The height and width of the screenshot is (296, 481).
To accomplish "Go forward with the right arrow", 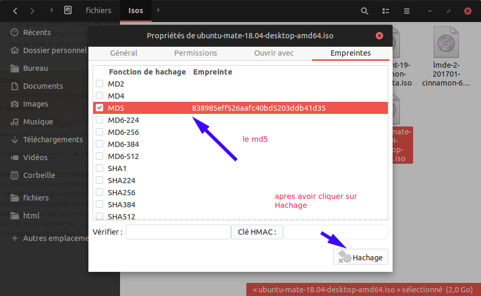I will [32, 11].
